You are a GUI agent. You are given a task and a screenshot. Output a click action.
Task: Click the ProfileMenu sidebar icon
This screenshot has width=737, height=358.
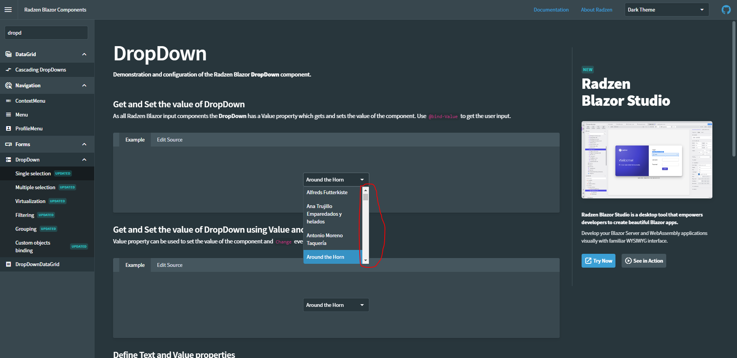[x=8, y=128]
